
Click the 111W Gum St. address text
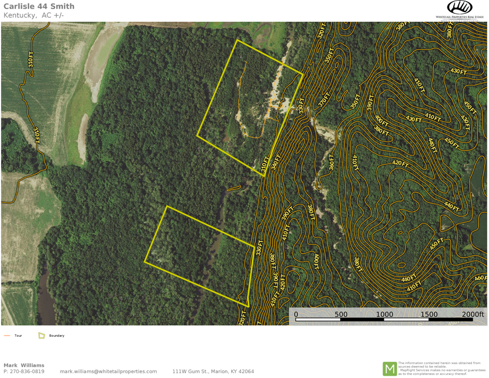coord(213,371)
